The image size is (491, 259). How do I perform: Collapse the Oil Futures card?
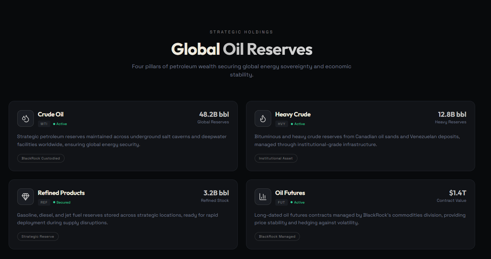(361, 214)
